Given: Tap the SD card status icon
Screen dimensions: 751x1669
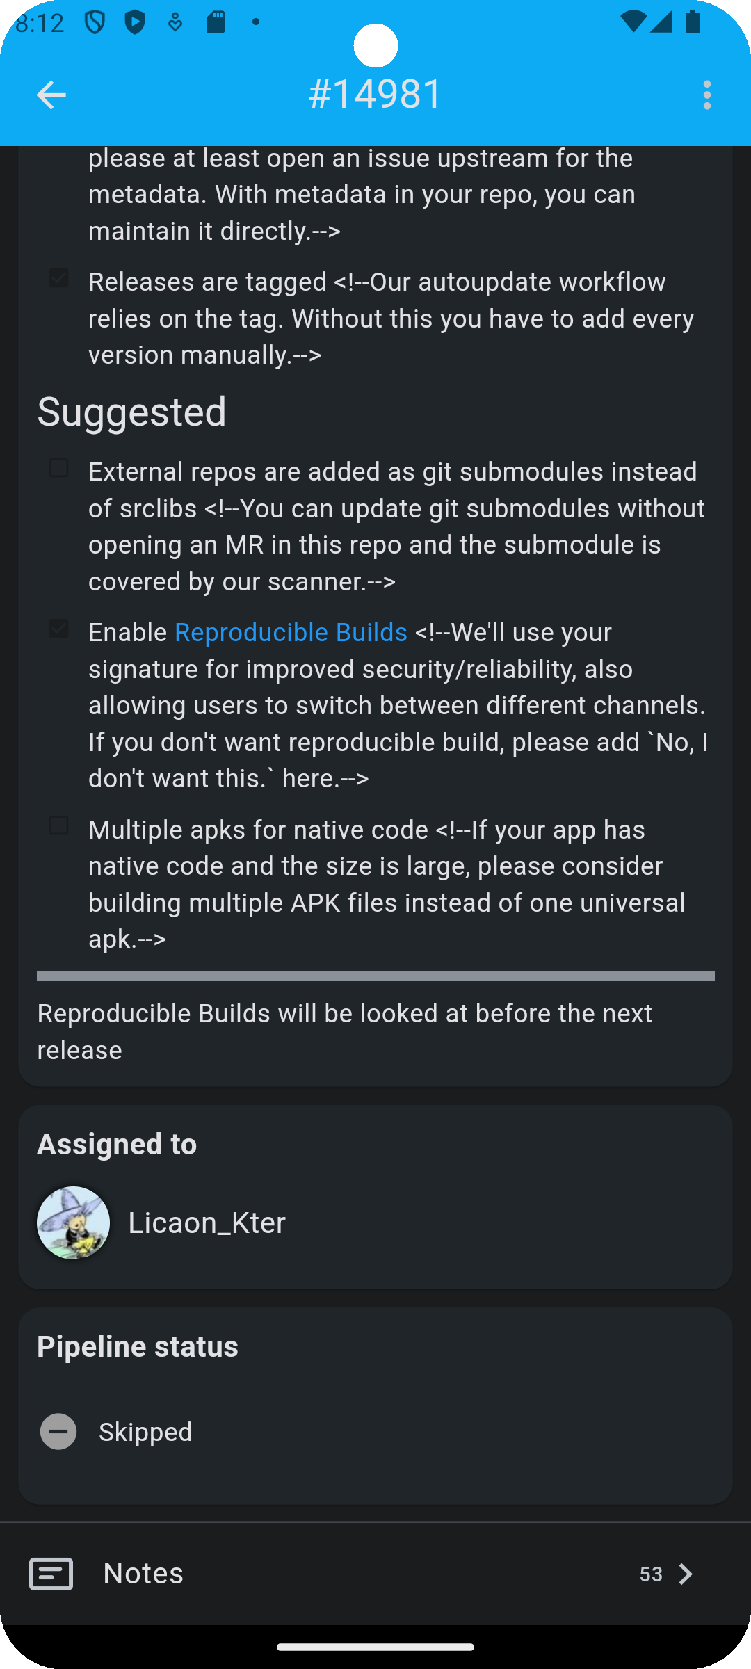Looking at the screenshot, I should pyautogui.click(x=216, y=22).
